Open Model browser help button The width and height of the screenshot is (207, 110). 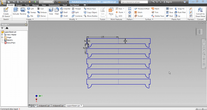26,25
